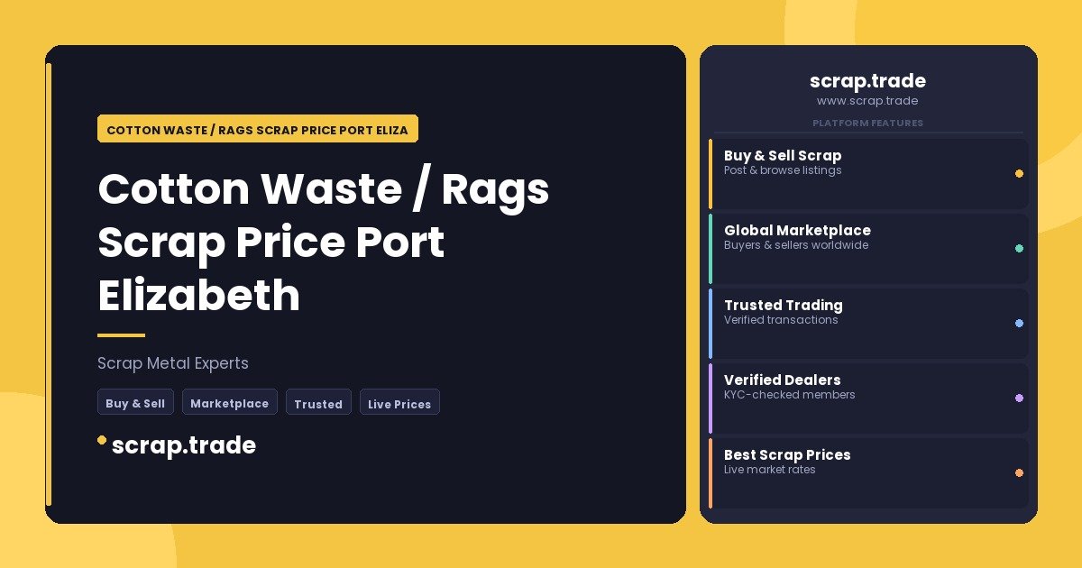The height and width of the screenshot is (568, 1082).
Task: Expand the Global Marketplace feature card
Action: pos(868,248)
